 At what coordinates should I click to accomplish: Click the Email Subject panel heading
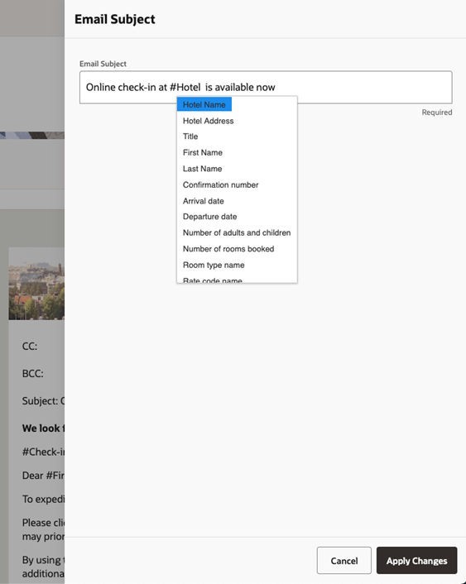(x=115, y=19)
